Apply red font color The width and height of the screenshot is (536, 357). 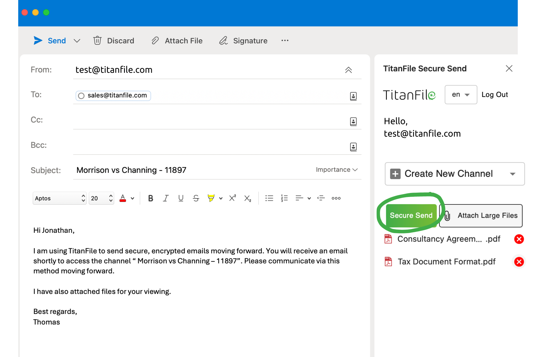123,198
